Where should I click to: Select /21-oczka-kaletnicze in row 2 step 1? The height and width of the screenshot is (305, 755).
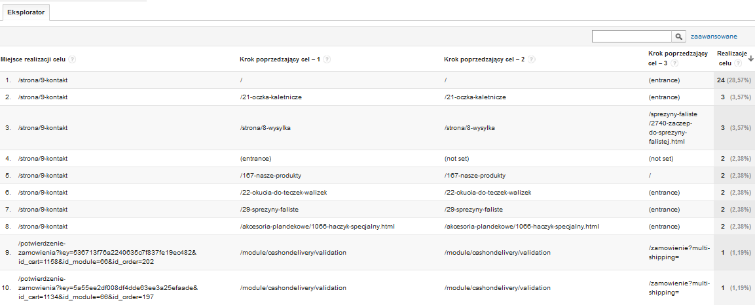(x=270, y=97)
